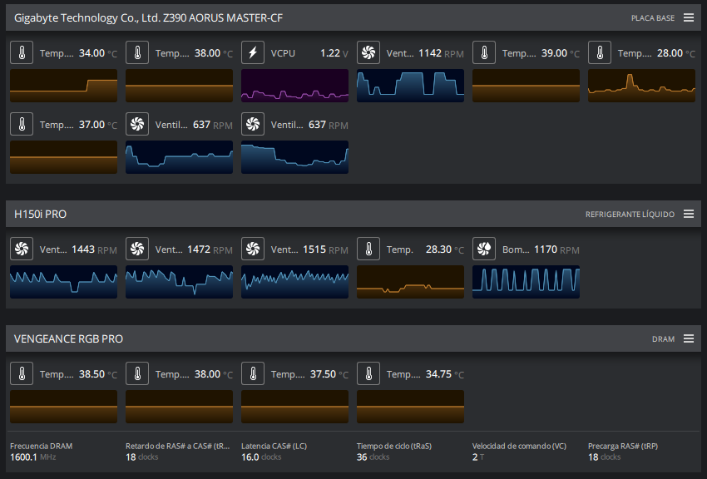Select the VENGEANCE thermometer icon at 38.00 °C
The height and width of the screenshot is (479, 707).
(x=137, y=373)
